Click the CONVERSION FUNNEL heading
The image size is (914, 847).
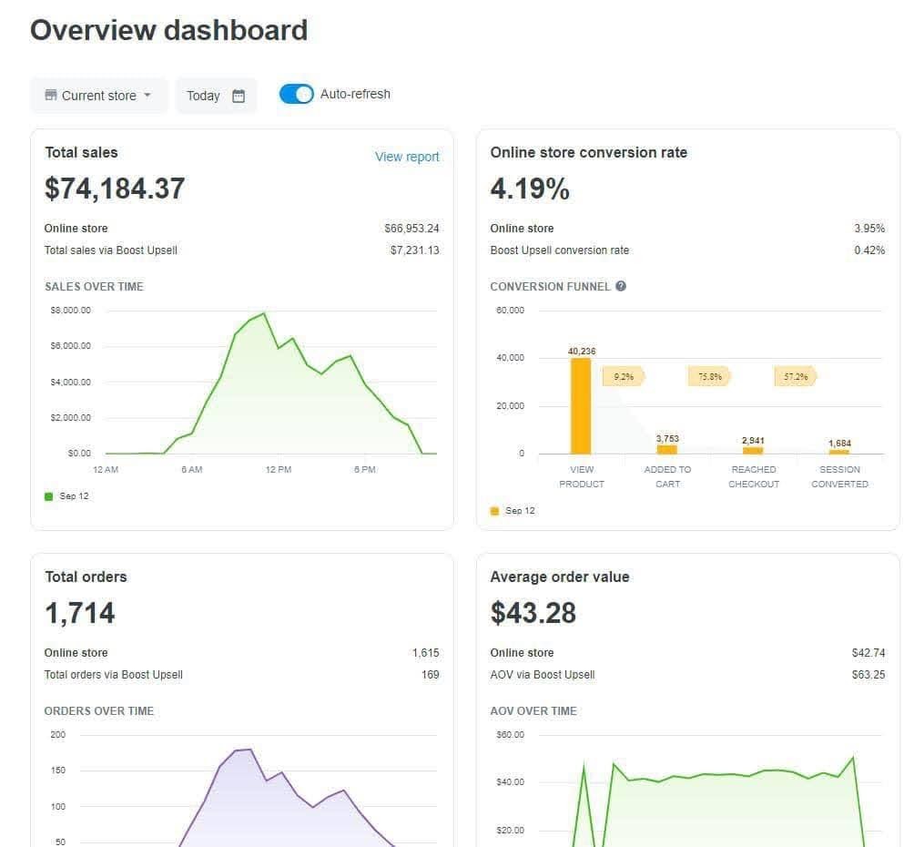pos(550,286)
